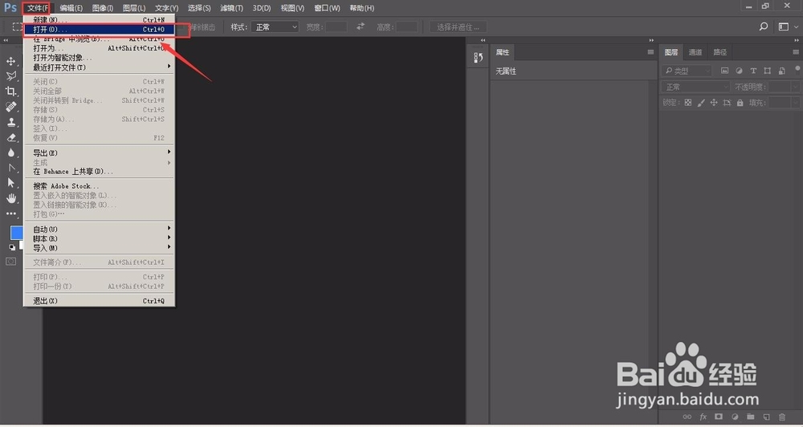
Task: Select the Move tool
Action: pos(10,62)
